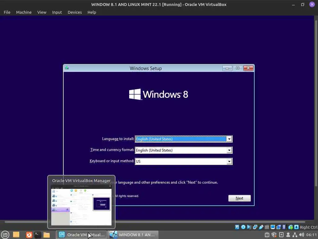This screenshot has width=318, height=239.
Task: Click the VM network adapters status icon
Action: pos(255,227)
